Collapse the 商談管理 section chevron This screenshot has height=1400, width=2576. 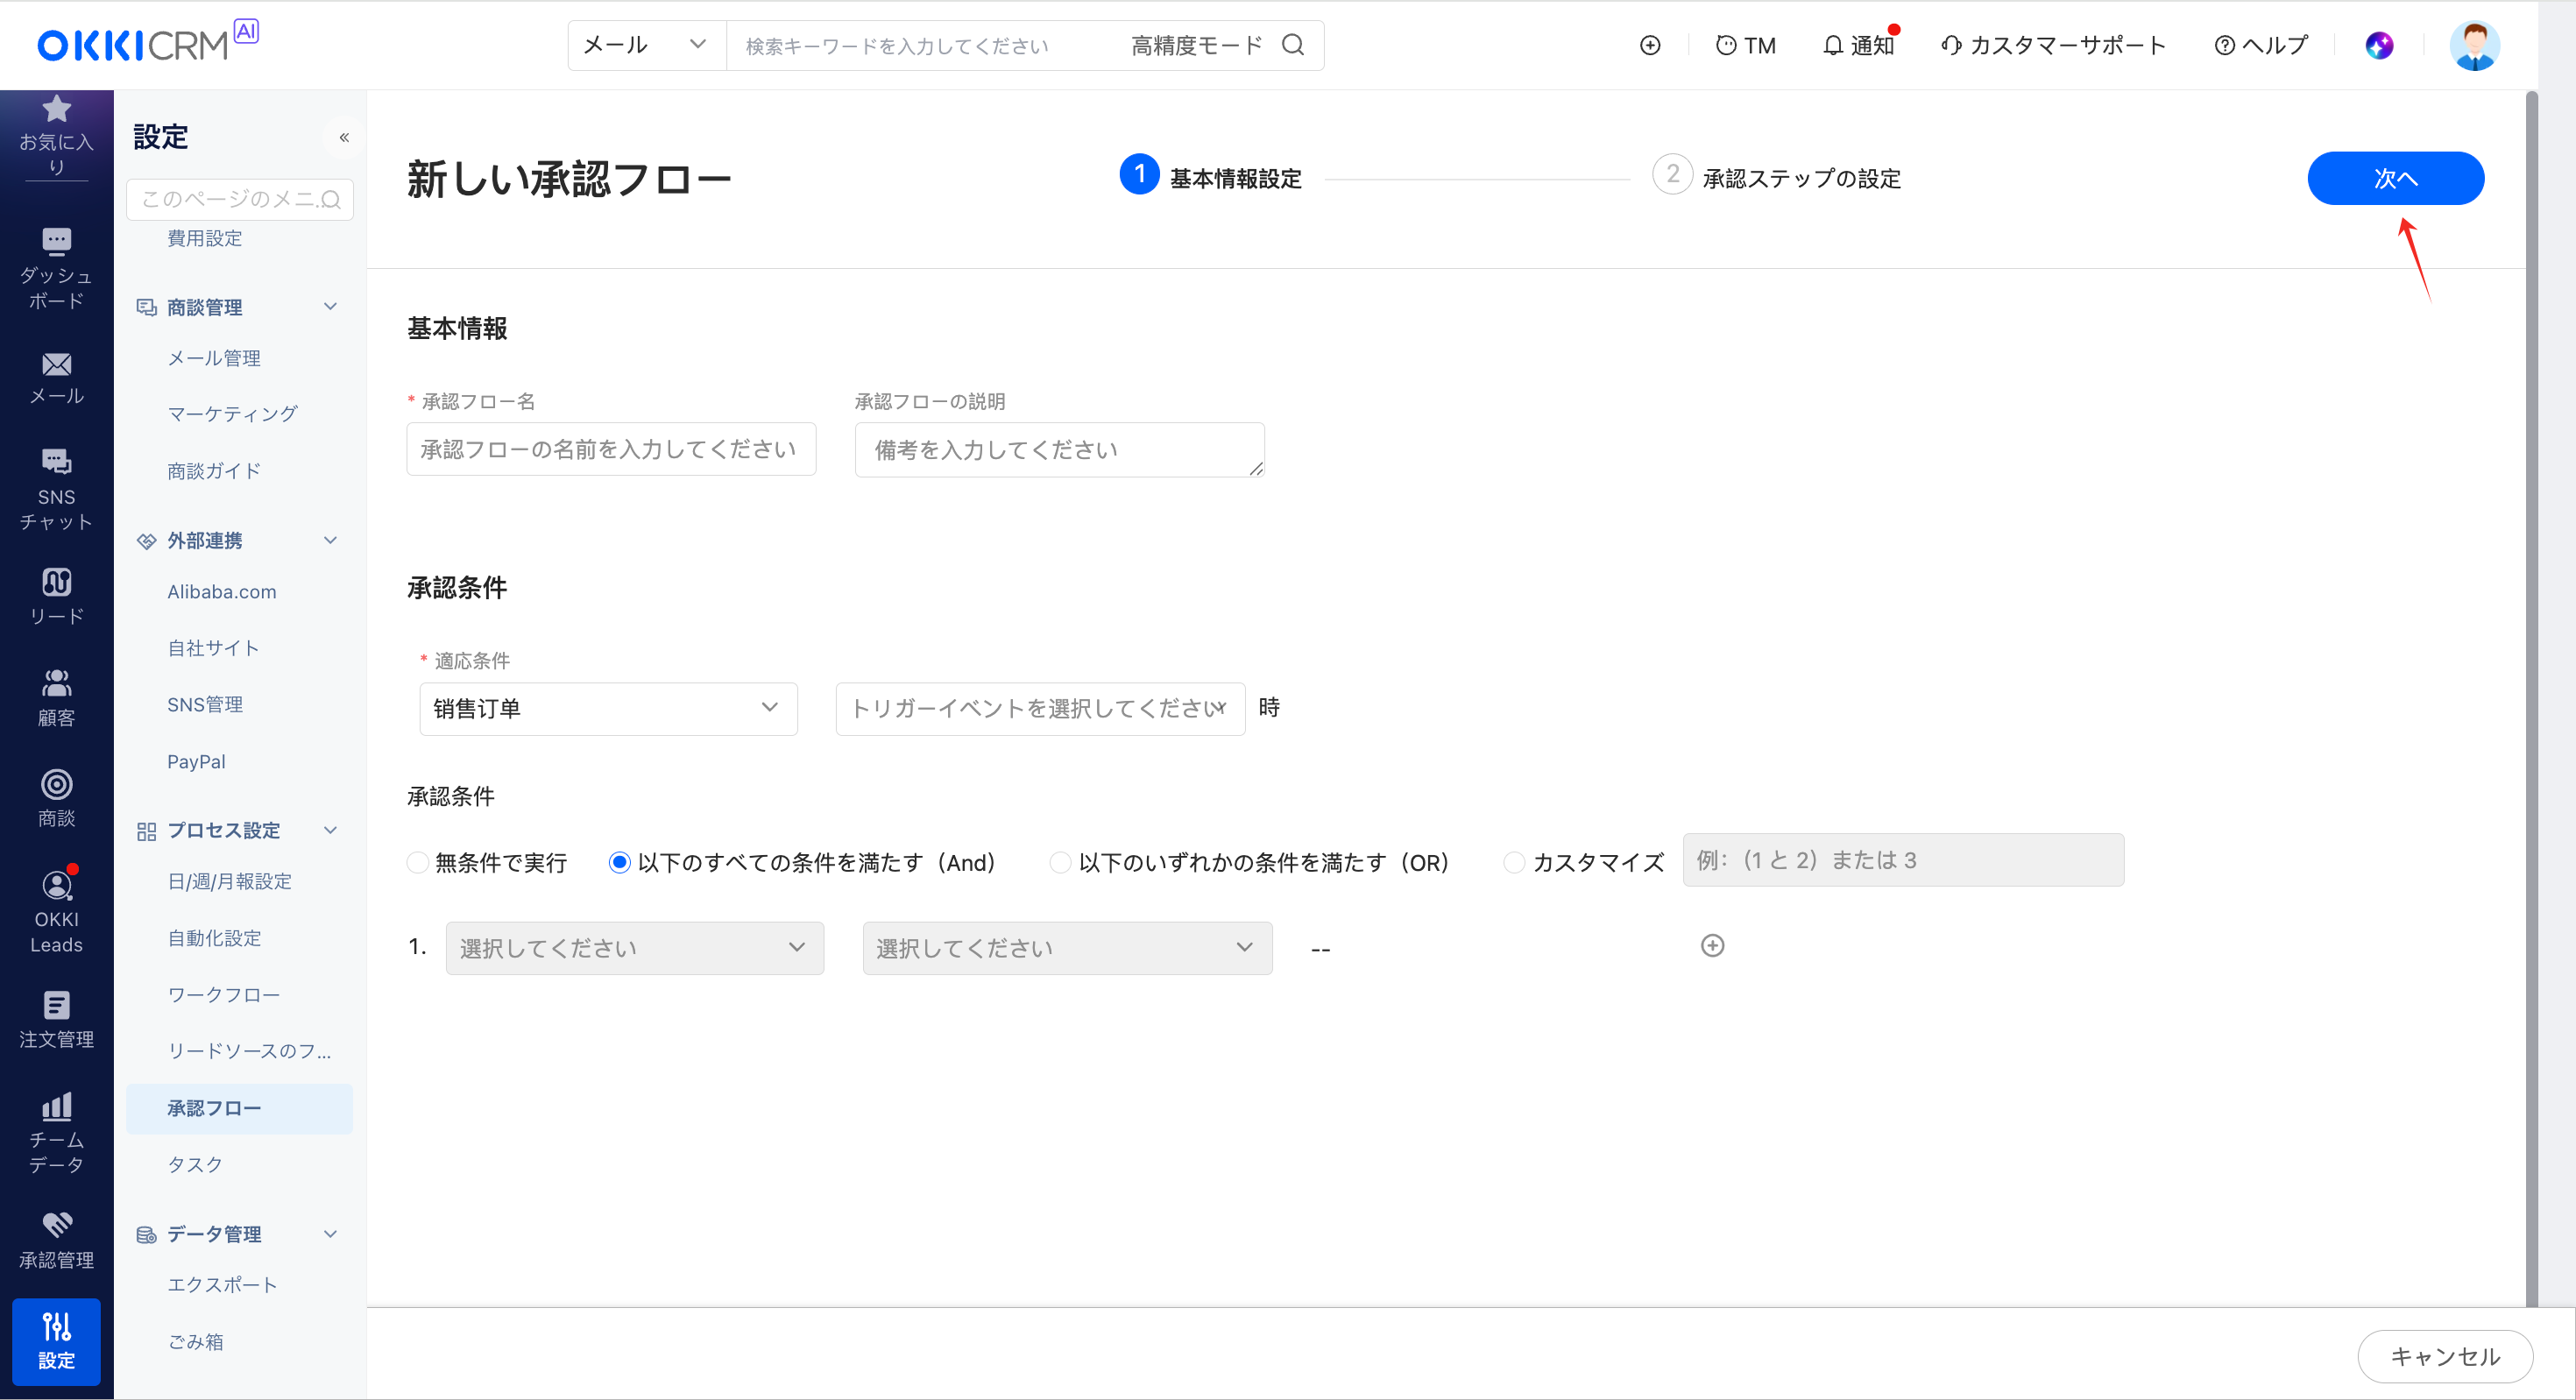pyautogui.click(x=330, y=307)
